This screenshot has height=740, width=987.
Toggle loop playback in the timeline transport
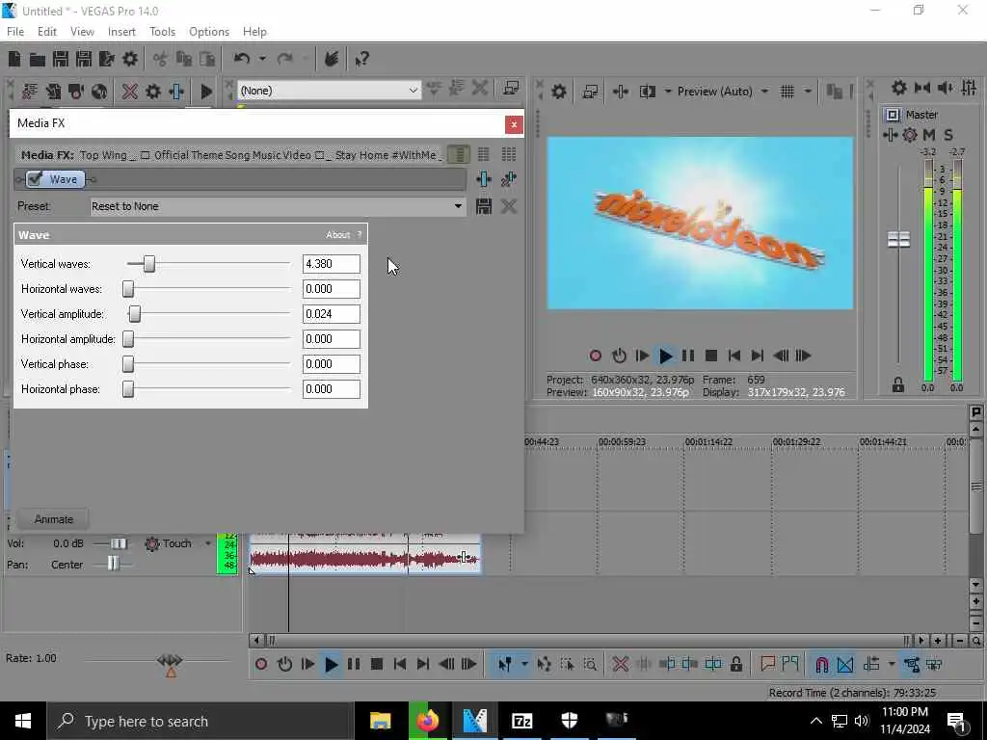click(284, 664)
